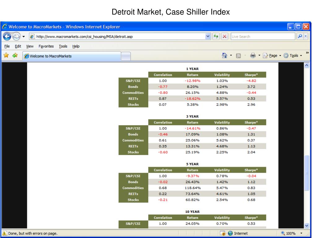Screen dimensions: 317x238
Task: Open the File menu
Action: tap(7, 46)
